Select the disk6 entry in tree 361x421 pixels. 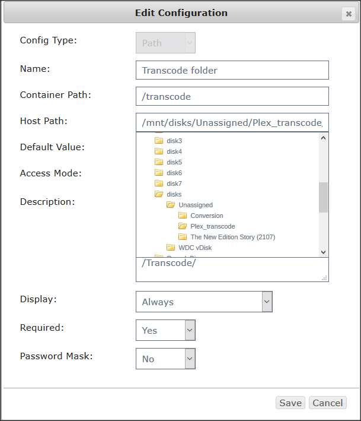174,173
